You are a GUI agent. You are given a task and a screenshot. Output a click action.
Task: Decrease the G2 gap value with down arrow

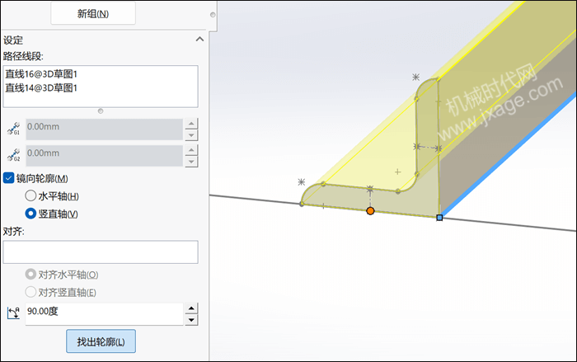[x=191, y=162]
